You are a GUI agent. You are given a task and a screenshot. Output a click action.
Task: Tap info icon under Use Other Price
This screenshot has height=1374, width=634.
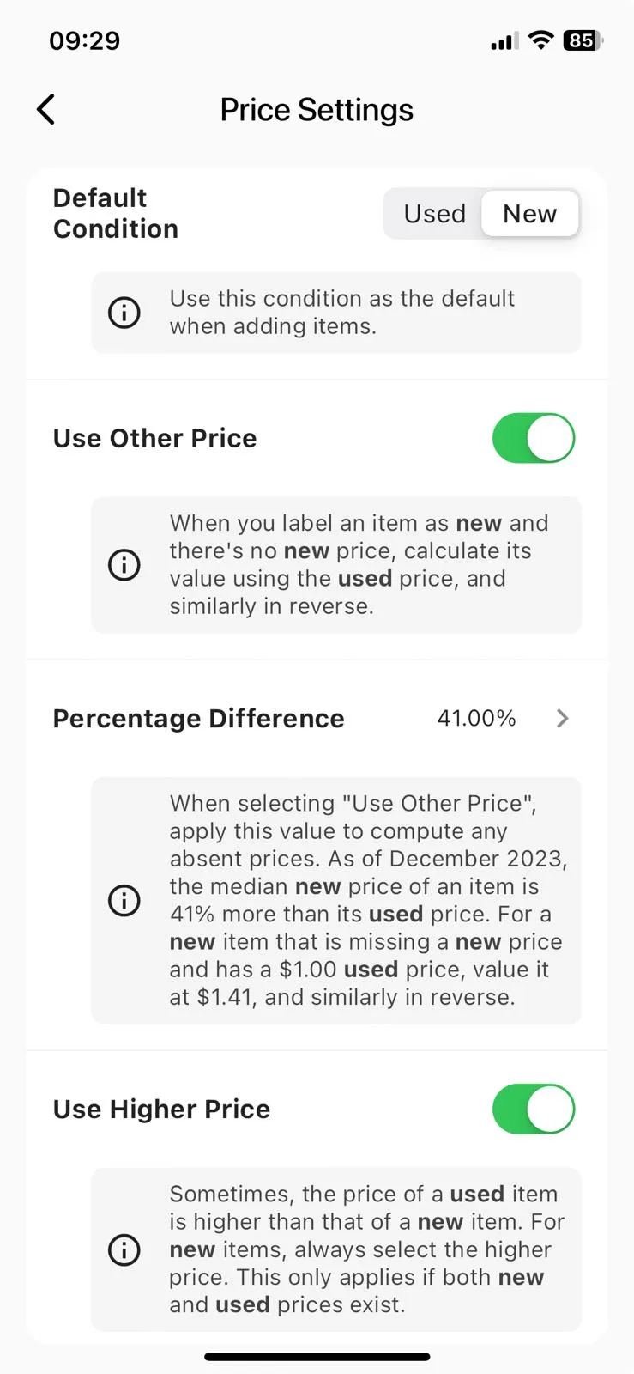click(x=124, y=565)
